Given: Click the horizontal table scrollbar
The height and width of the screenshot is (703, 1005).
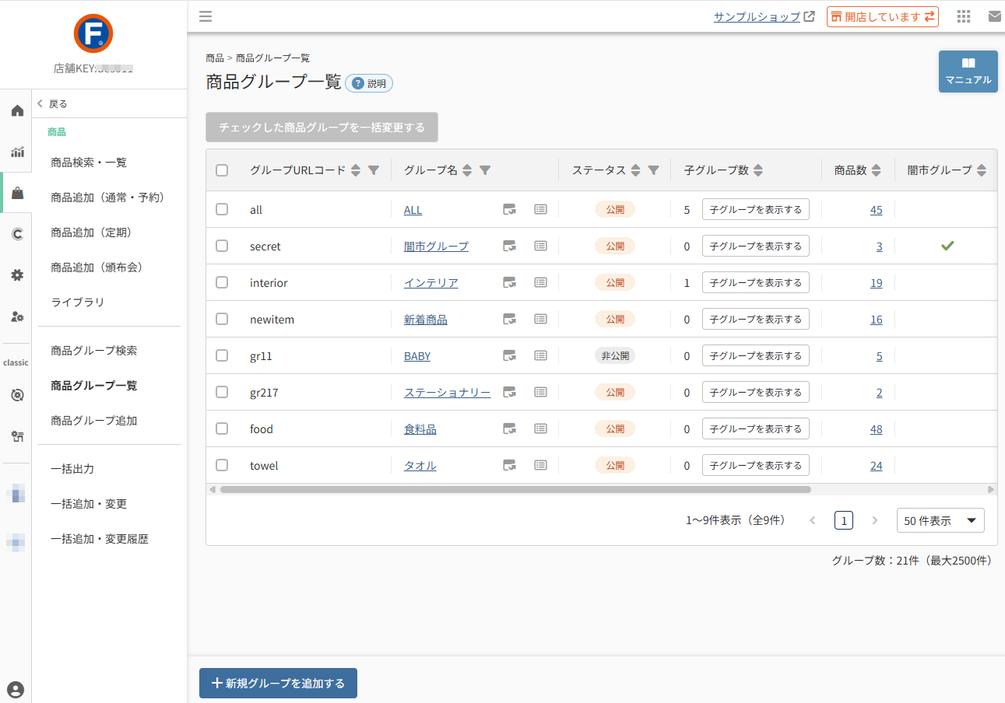Looking at the screenshot, I should click(x=515, y=490).
